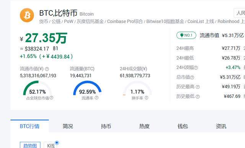Select the K线 chart view
245x148 pixels.
(x=51, y=145)
